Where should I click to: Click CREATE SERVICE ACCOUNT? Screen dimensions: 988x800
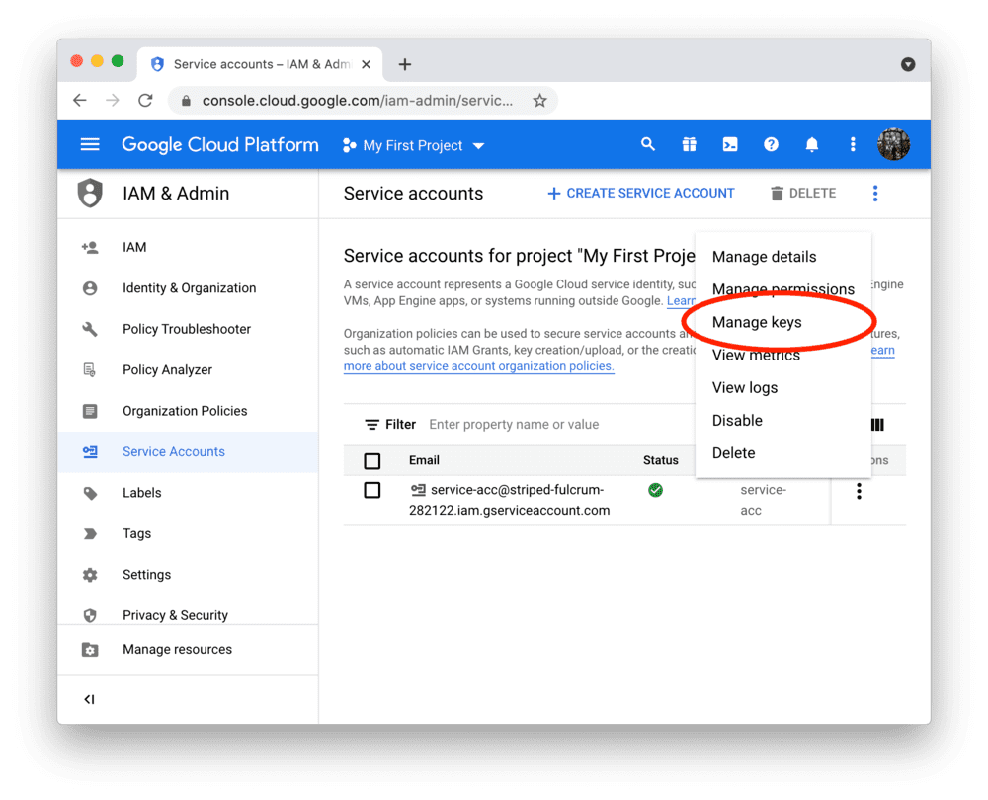(x=640, y=193)
